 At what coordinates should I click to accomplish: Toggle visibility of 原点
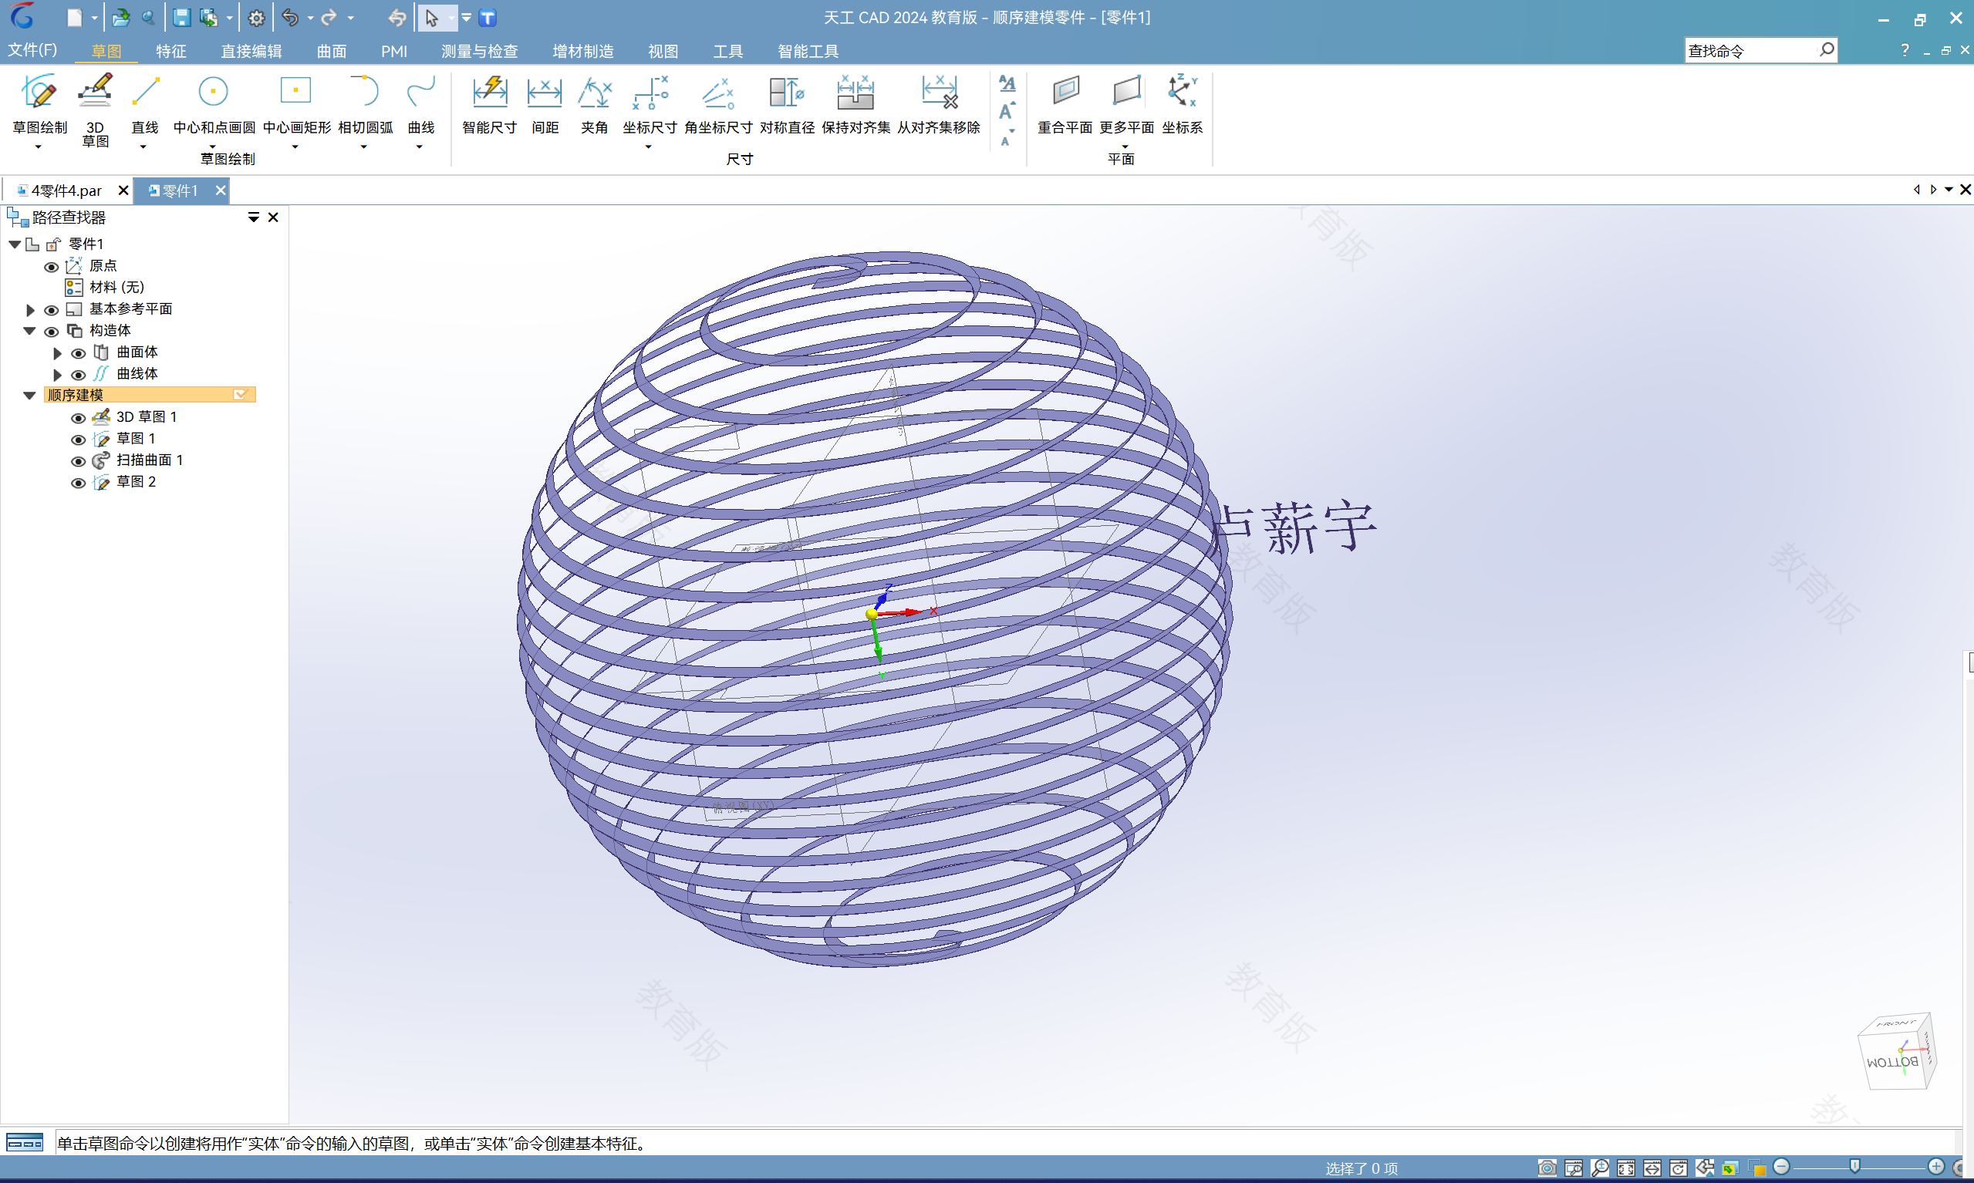click(51, 266)
